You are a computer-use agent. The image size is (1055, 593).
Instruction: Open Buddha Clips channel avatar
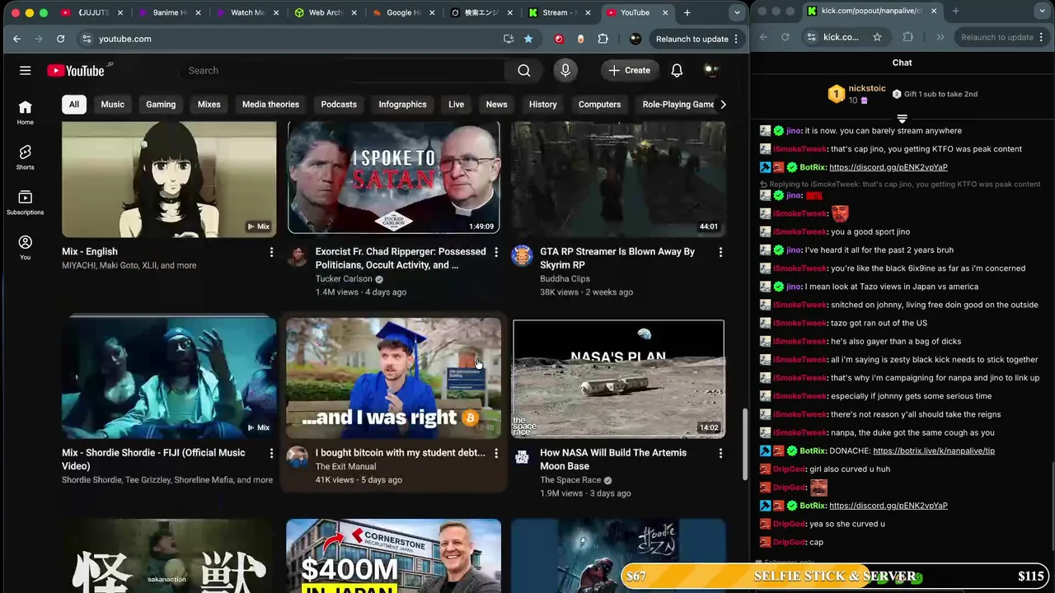pyautogui.click(x=522, y=256)
